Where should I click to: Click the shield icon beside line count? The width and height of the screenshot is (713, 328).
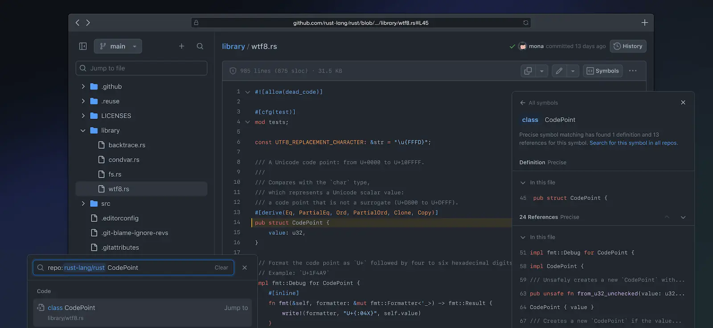pyautogui.click(x=233, y=71)
